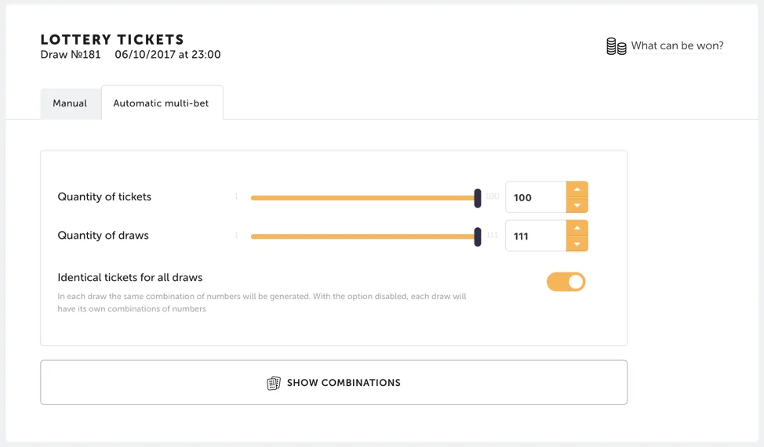Screen dimensions: 764x447
Task: Focus the tickets quantity field showing 100
Action: tap(536, 197)
